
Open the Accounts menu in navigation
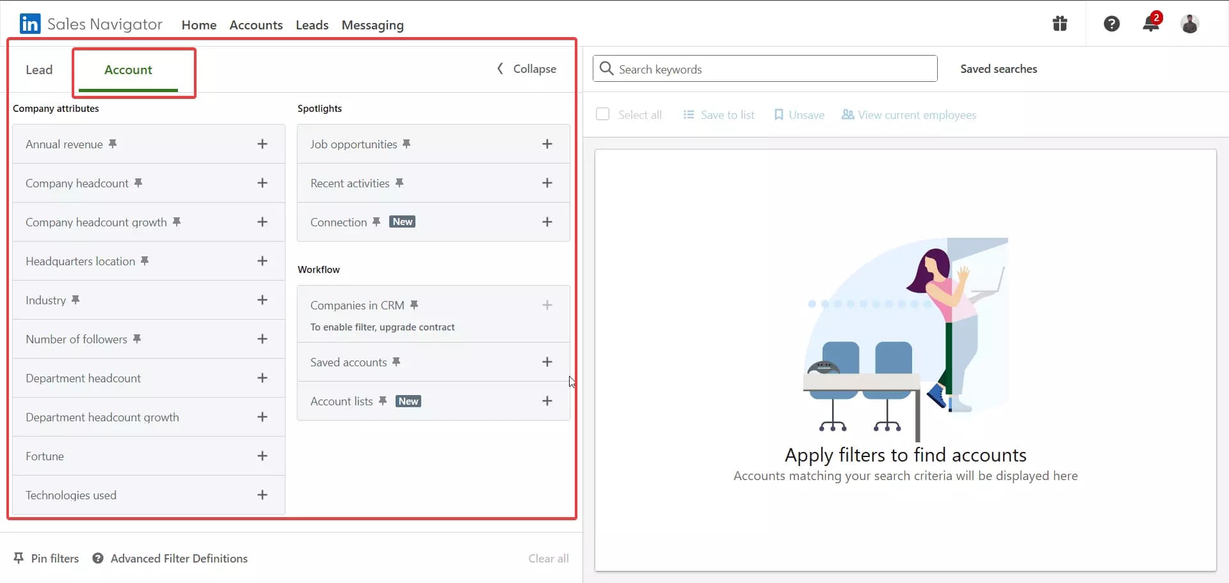click(256, 25)
